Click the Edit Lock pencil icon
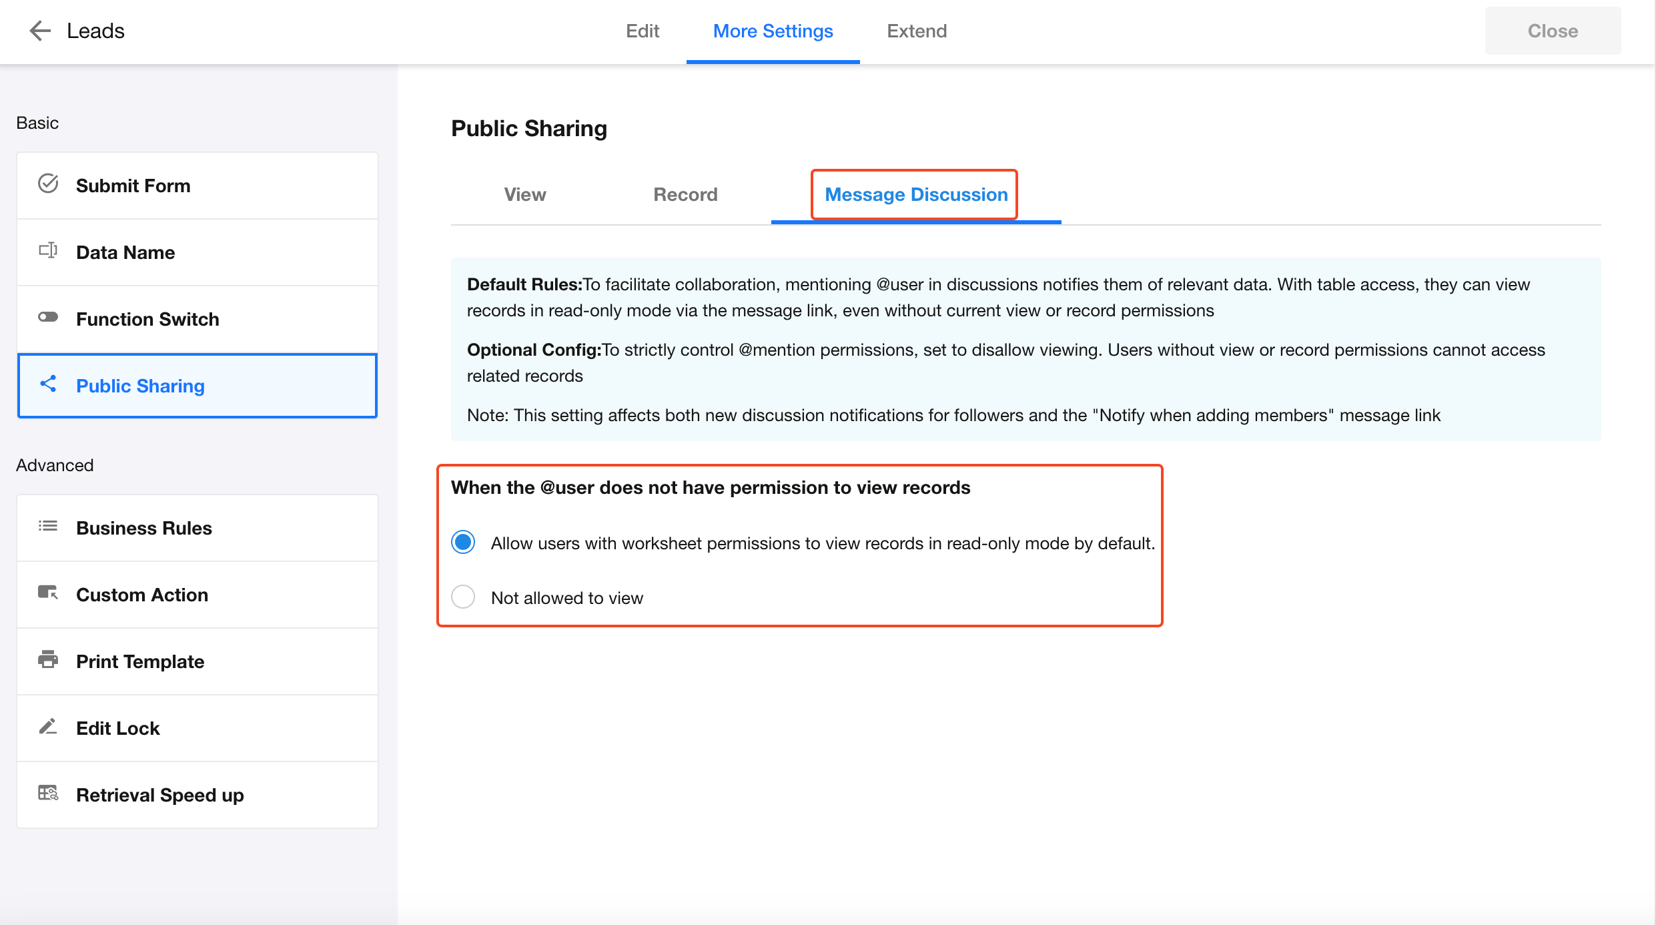The height and width of the screenshot is (925, 1656). pos(48,726)
